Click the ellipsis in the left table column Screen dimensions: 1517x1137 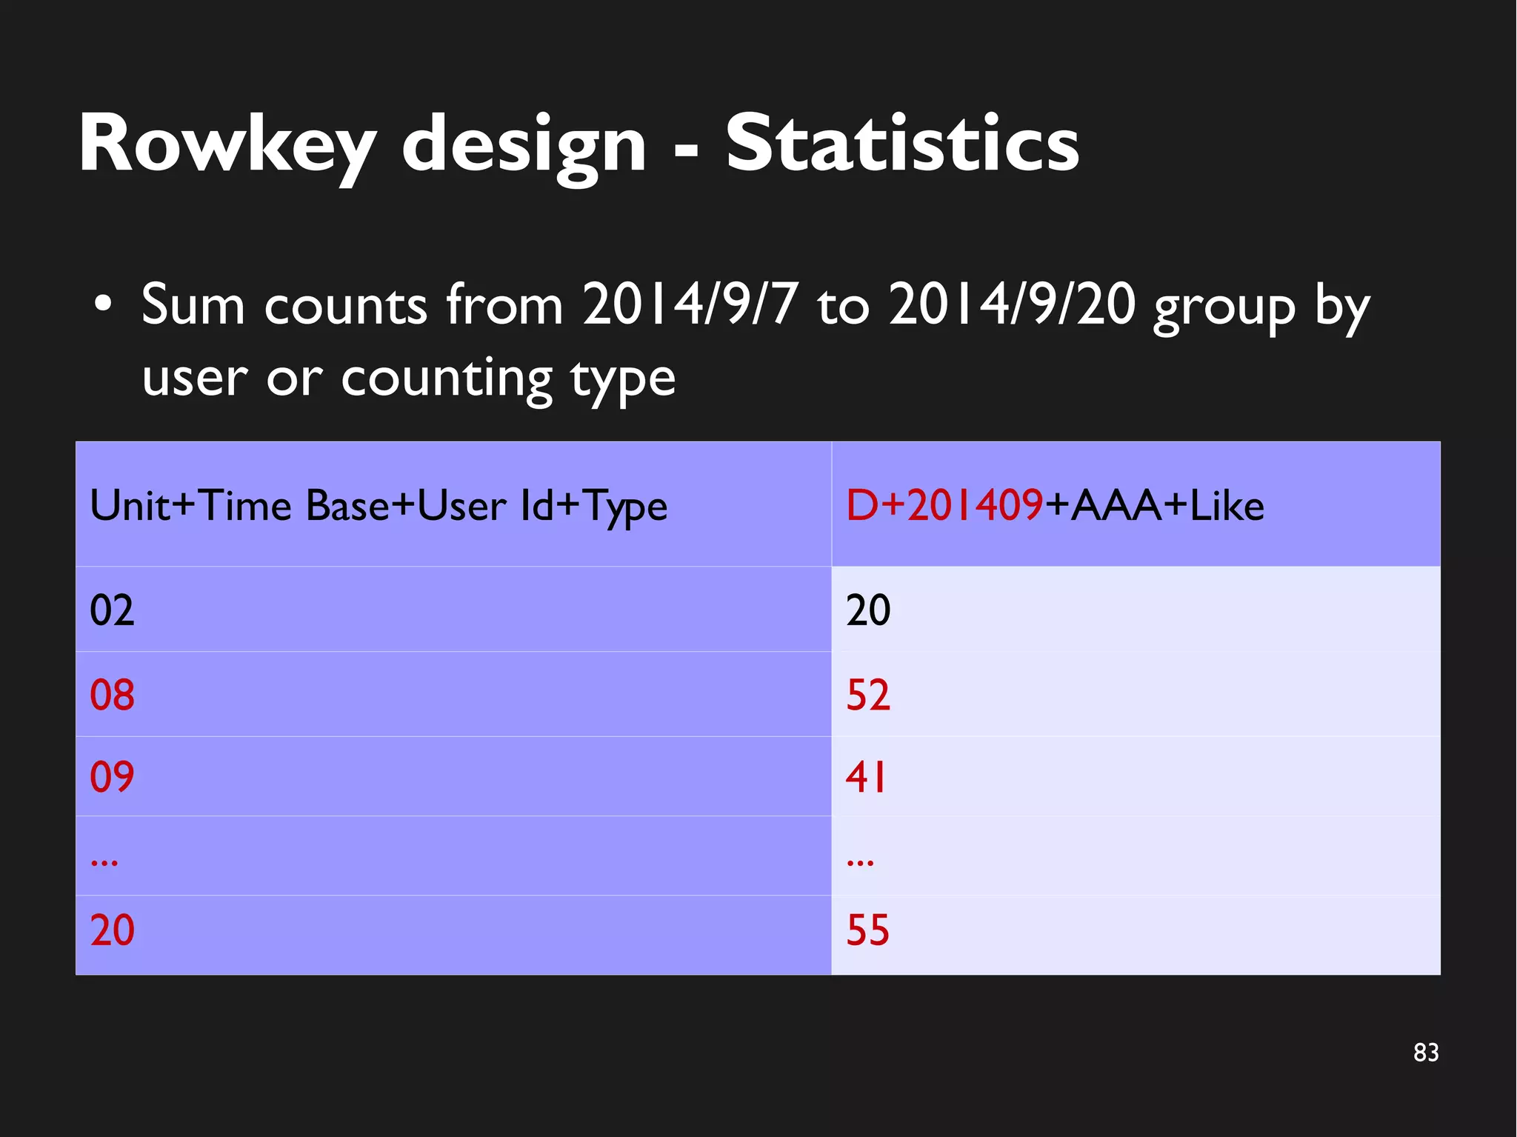click(104, 862)
